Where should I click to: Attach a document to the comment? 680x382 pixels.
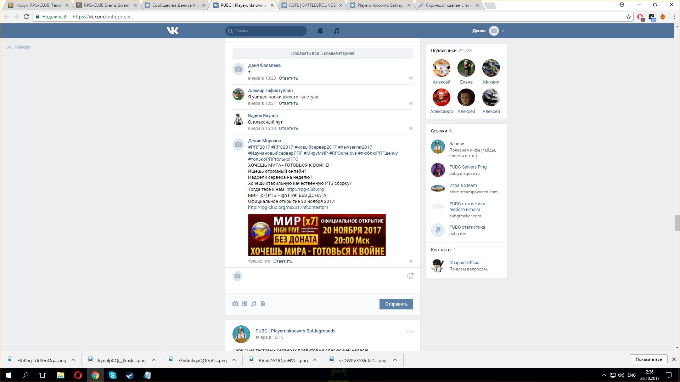click(263, 304)
